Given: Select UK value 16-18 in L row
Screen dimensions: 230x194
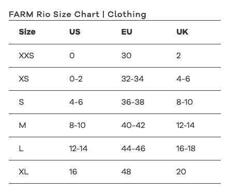Looking at the screenshot, I should click(186, 149).
